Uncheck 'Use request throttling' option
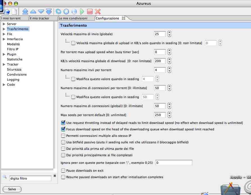This screenshot has width=251, height=195. tap(63, 123)
